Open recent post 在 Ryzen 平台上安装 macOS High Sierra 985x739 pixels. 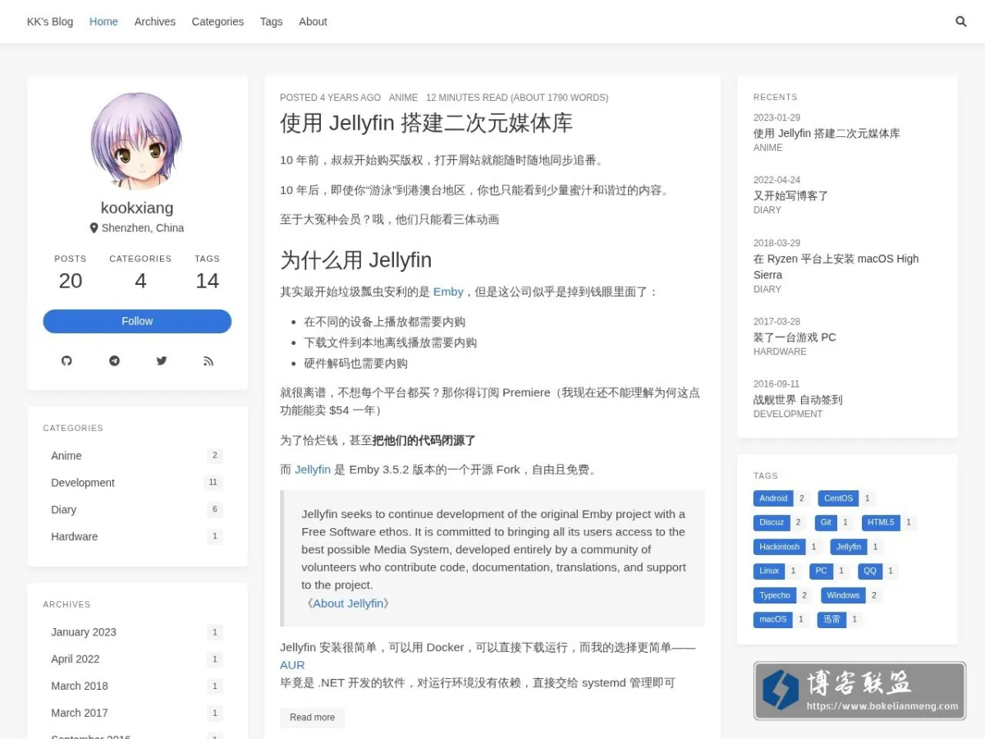tap(836, 267)
